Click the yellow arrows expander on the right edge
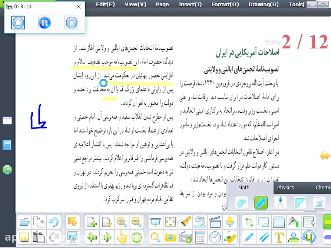Image resolution: width=331 pixels, height=248 pixels. tap(325, 156)
